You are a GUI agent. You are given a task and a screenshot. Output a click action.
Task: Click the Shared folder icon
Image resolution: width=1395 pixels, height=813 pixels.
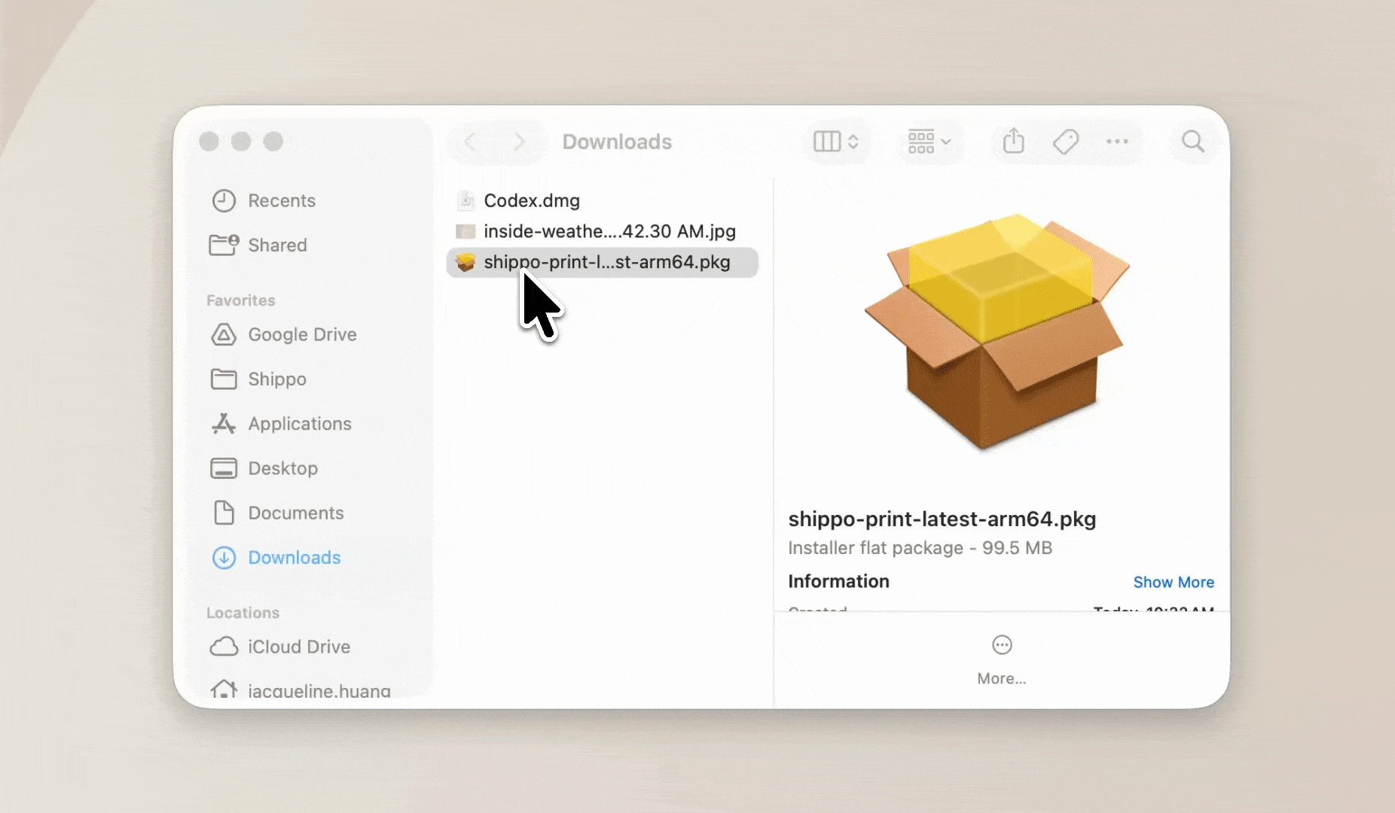[x=224, y=245]
